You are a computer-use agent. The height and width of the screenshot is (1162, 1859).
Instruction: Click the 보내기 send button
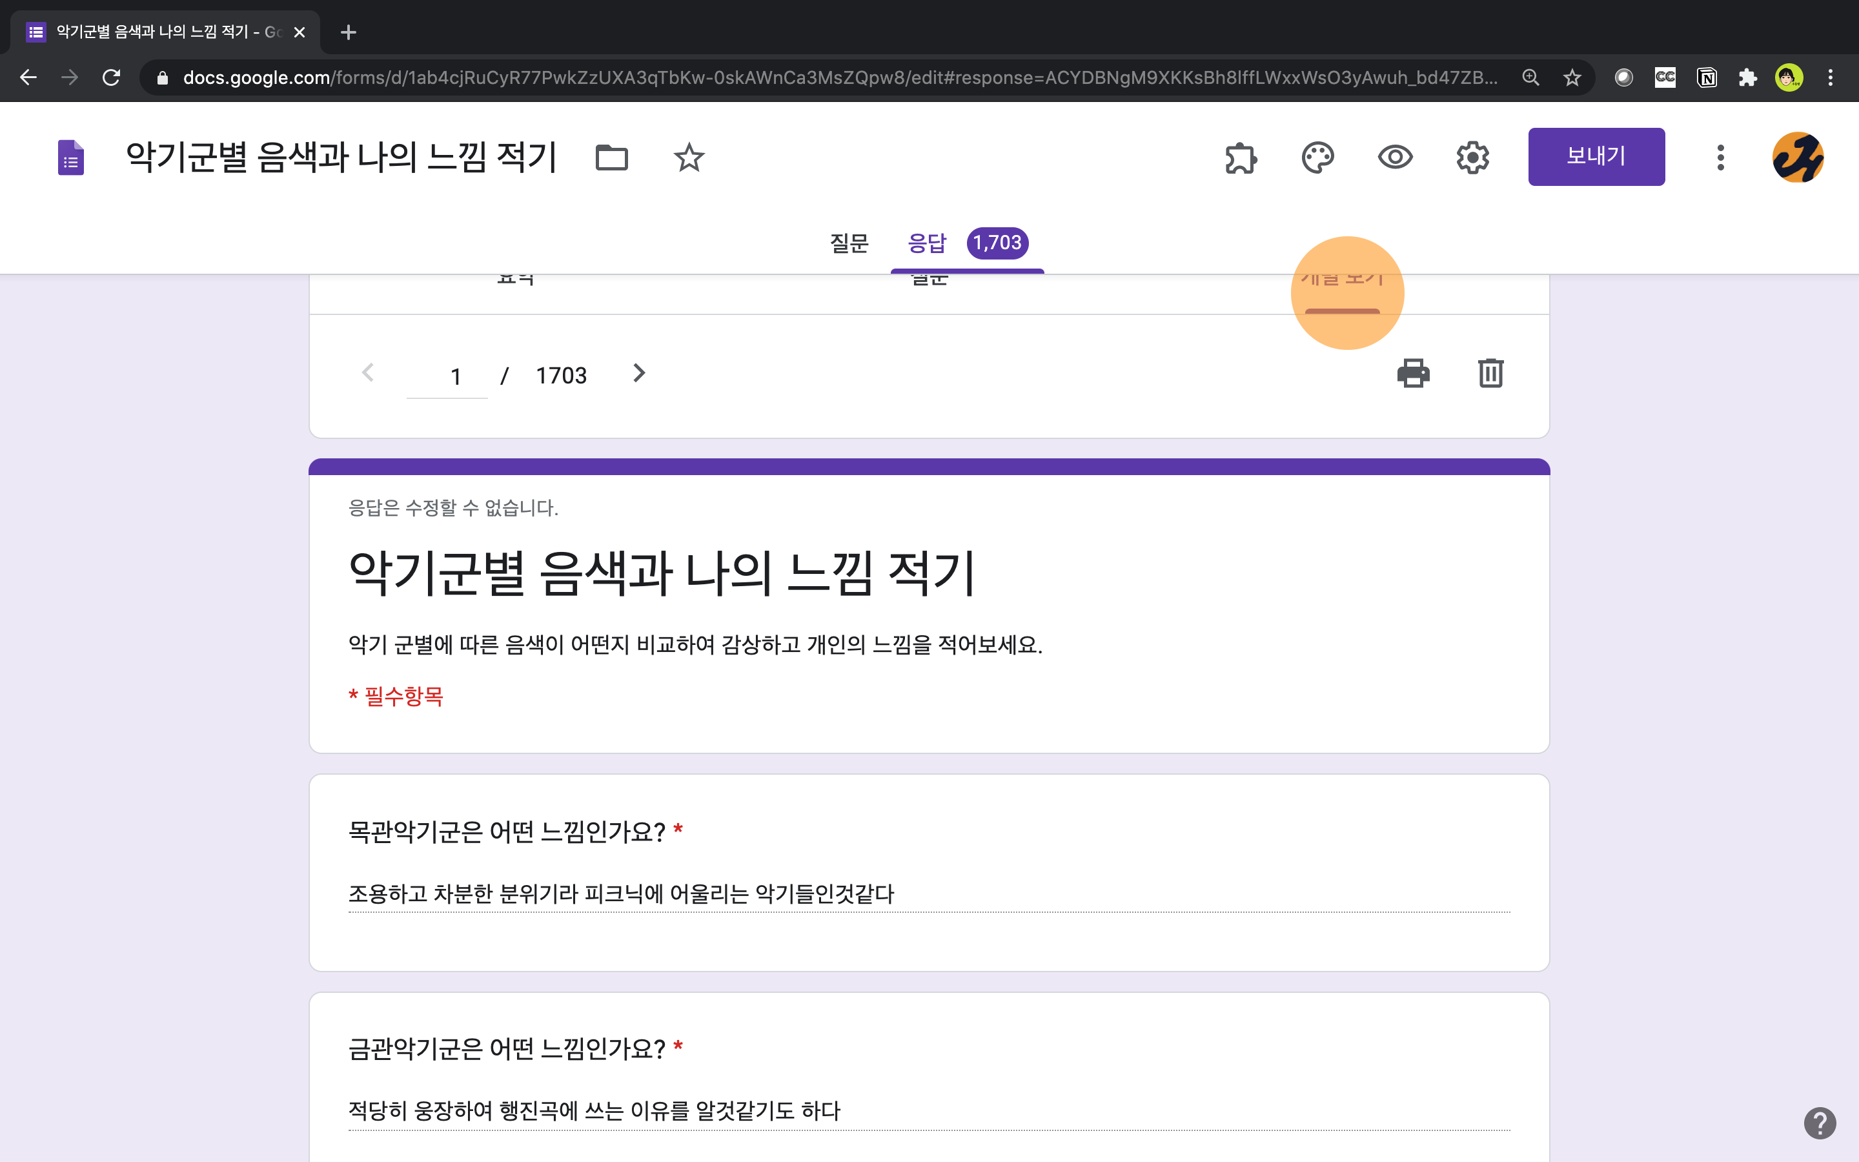[x=1596, y=156]
